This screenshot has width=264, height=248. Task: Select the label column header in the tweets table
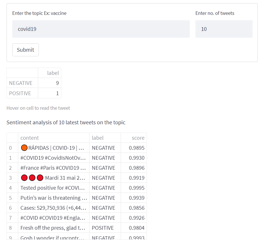(x=98, y=138)
